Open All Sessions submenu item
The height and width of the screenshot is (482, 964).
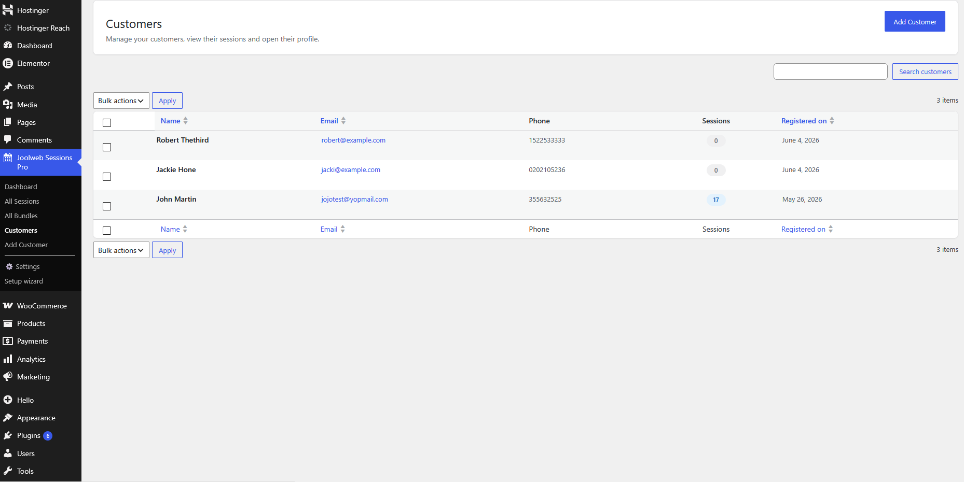22,201
